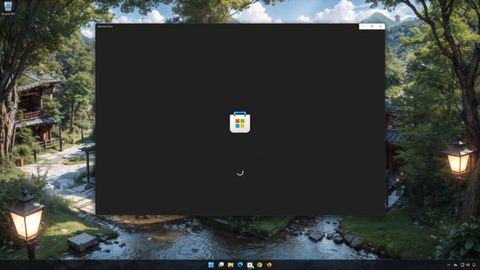Image resolution: width=480 pixels, height=270 pixels.
Task: Open the Windows Start menu
Action: point(211,265)
